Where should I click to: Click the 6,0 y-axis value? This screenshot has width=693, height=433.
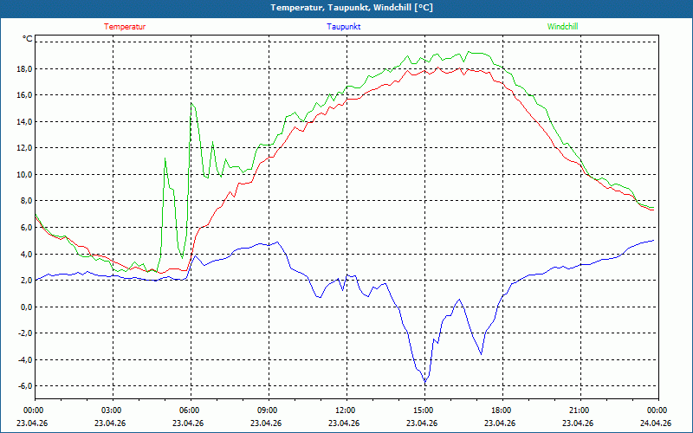(x=27, y=228)
